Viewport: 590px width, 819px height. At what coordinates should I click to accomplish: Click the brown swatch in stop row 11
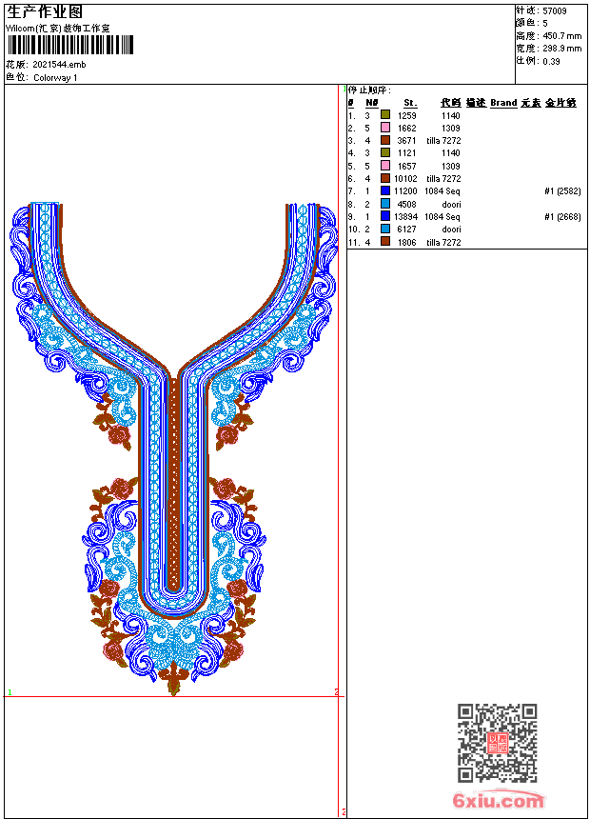click(x=385, y=241)
